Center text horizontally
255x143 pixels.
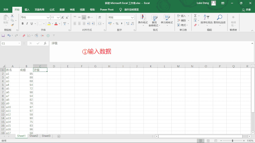coord(79,24)
